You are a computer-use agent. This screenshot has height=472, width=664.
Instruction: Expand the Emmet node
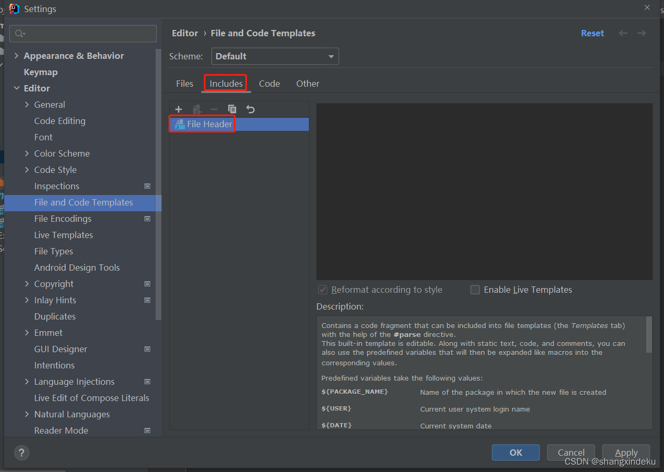[x=27, y=333]
